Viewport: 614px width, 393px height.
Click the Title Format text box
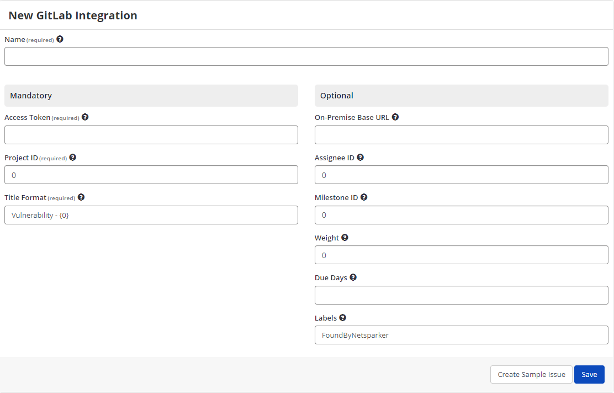(x=151, y=214)
